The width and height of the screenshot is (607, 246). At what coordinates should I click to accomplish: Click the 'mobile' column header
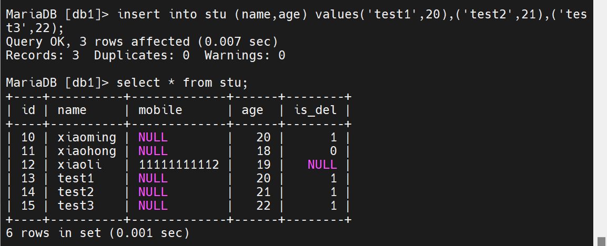click(x=160, y=110)
